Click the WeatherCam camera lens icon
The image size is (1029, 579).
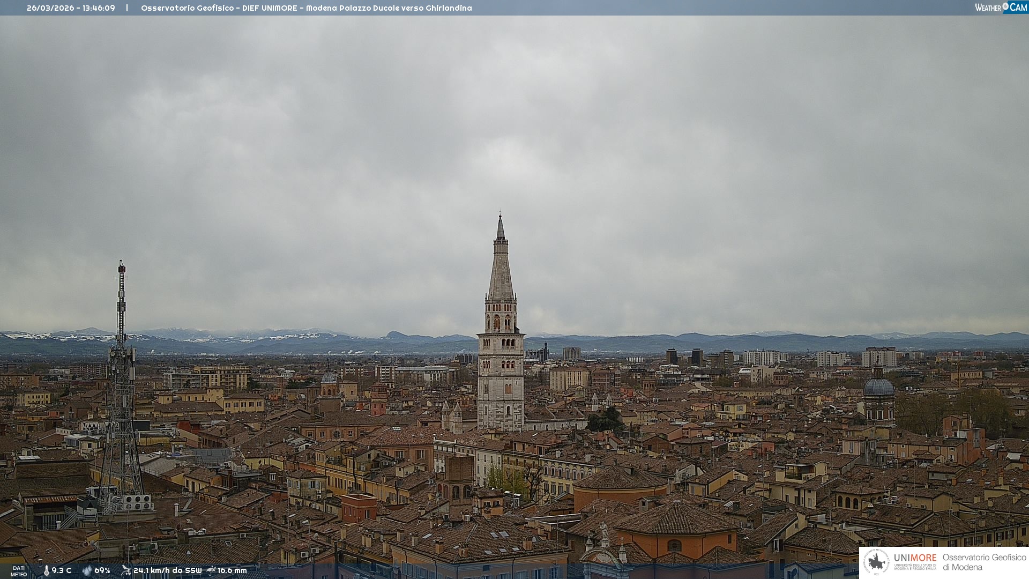click(x=1005, y=6)
